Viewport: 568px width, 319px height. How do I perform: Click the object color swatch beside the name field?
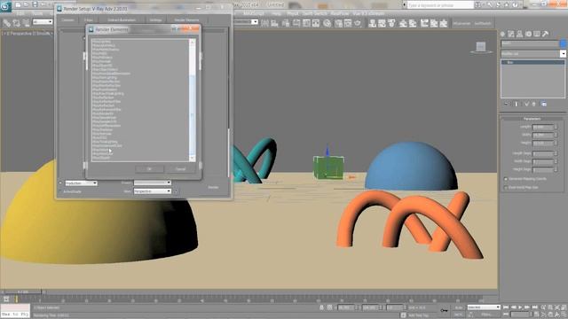[x=564, y=43]
